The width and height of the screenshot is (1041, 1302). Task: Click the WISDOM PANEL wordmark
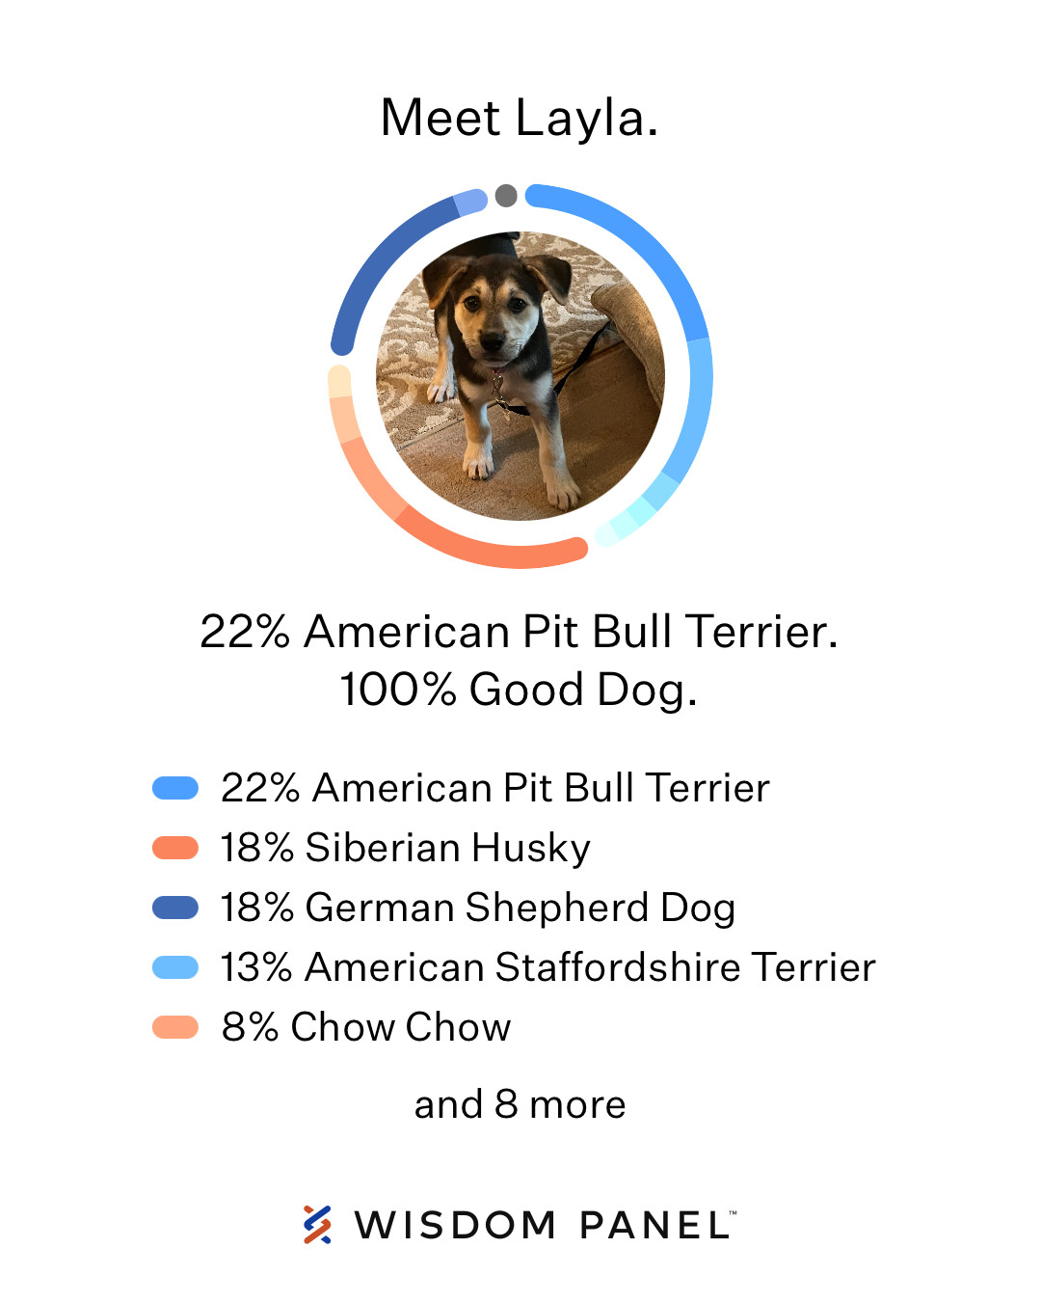coord(545,1226)
